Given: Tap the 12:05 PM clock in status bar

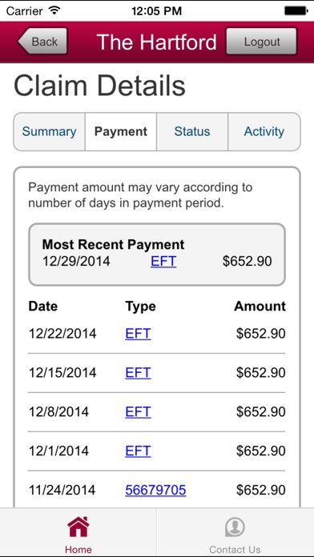Looking at the screenshot, I should click(156, 10).
